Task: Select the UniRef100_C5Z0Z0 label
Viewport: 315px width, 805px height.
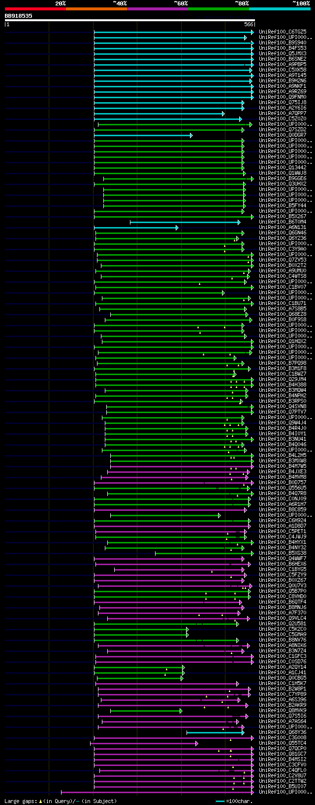Action: click(x=283, y=118)
